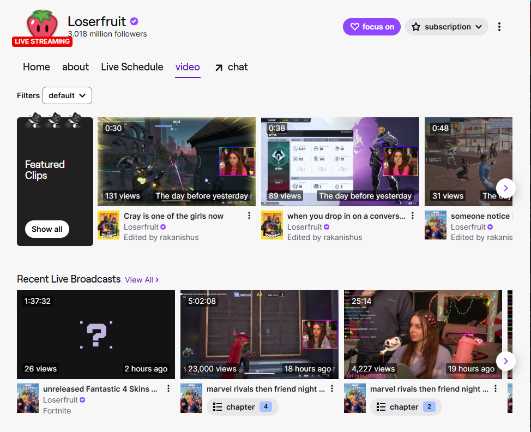This screenshot has height=432, width=531.
Task: Switch to the about tab
Action: click(x=76, y=67)
